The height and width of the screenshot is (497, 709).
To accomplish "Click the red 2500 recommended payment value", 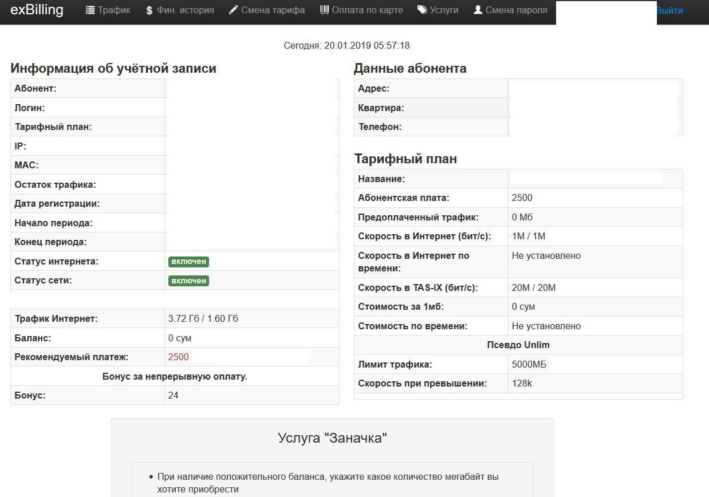I will click(x=178, y=357).
